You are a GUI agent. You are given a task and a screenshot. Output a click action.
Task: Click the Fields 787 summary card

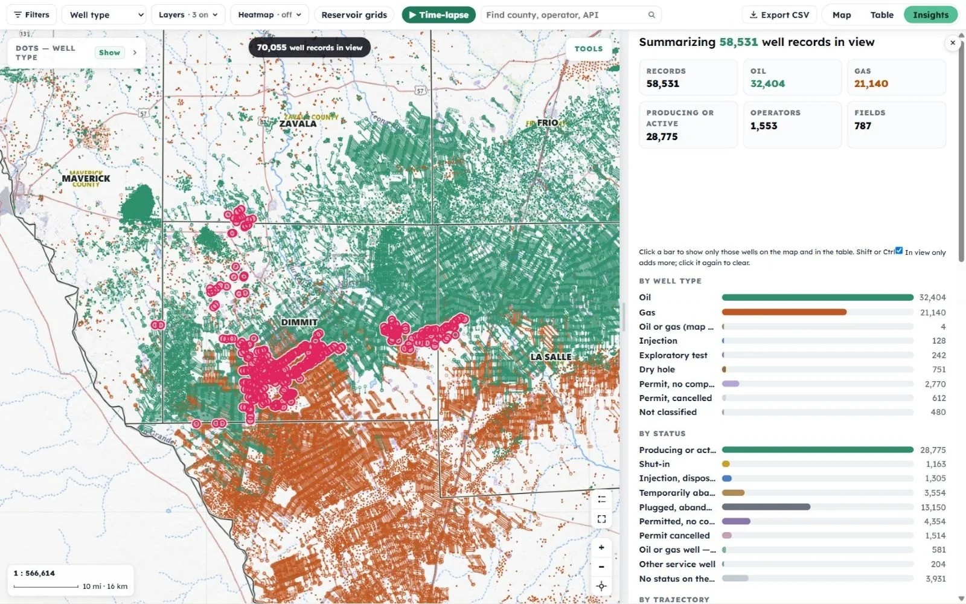tap(897, 124)
